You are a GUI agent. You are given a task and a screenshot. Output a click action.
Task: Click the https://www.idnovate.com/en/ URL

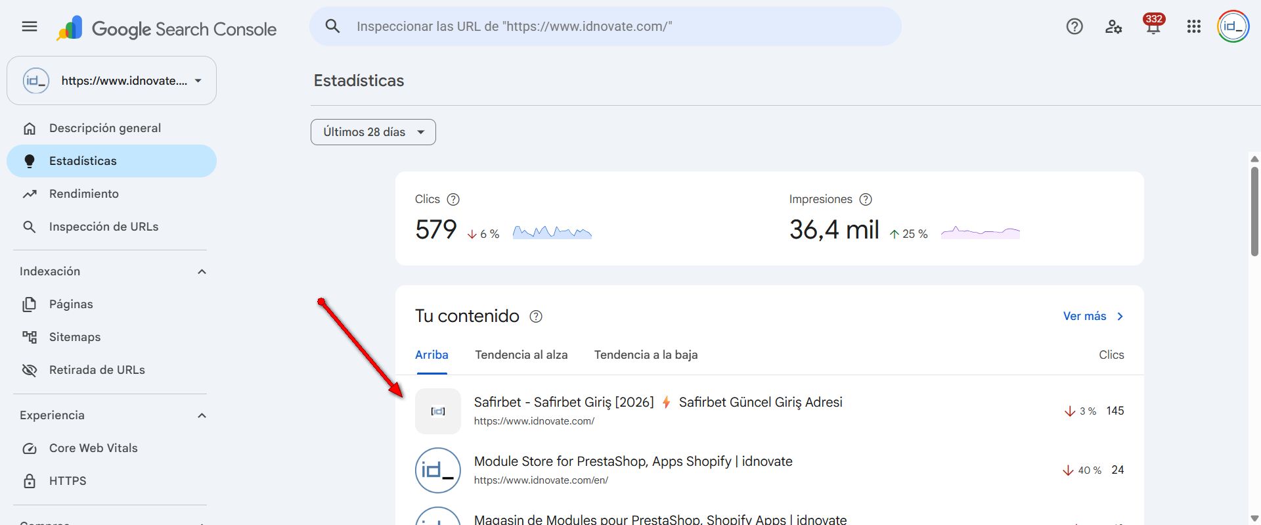(x=541, y=481)
